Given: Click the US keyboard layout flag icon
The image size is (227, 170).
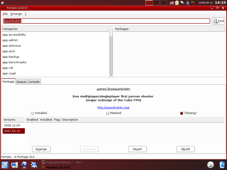Looking at the screenshot, I should [x=172, y=3].
